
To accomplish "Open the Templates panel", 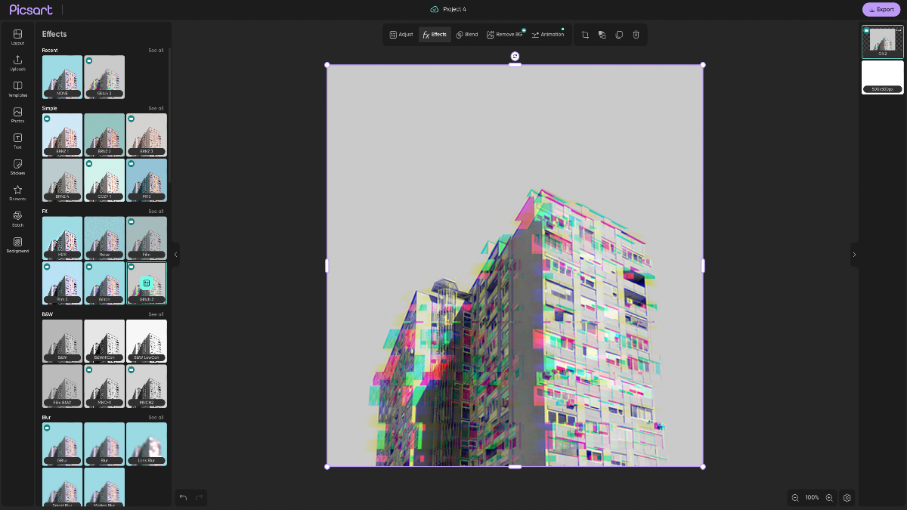I will (17, 90).
